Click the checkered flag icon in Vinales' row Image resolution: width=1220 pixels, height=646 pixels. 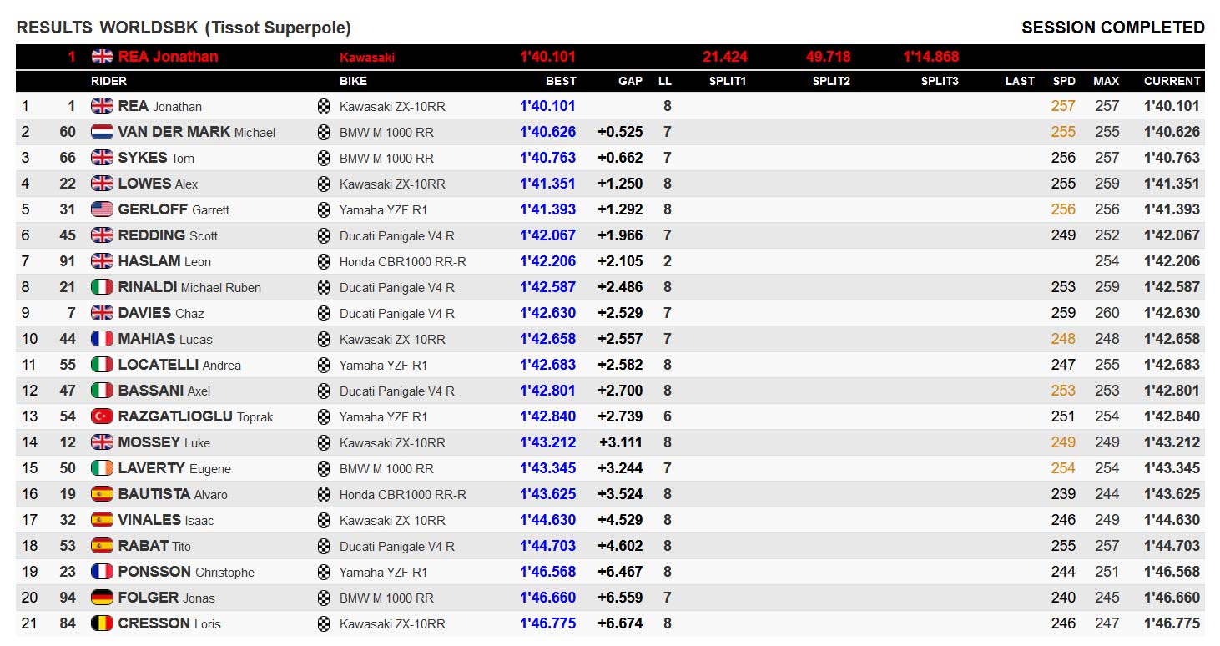[324, 521]
